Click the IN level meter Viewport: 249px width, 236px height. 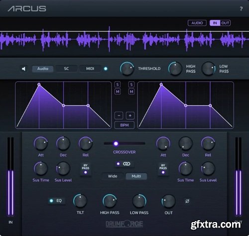click(x=10, y=176)
